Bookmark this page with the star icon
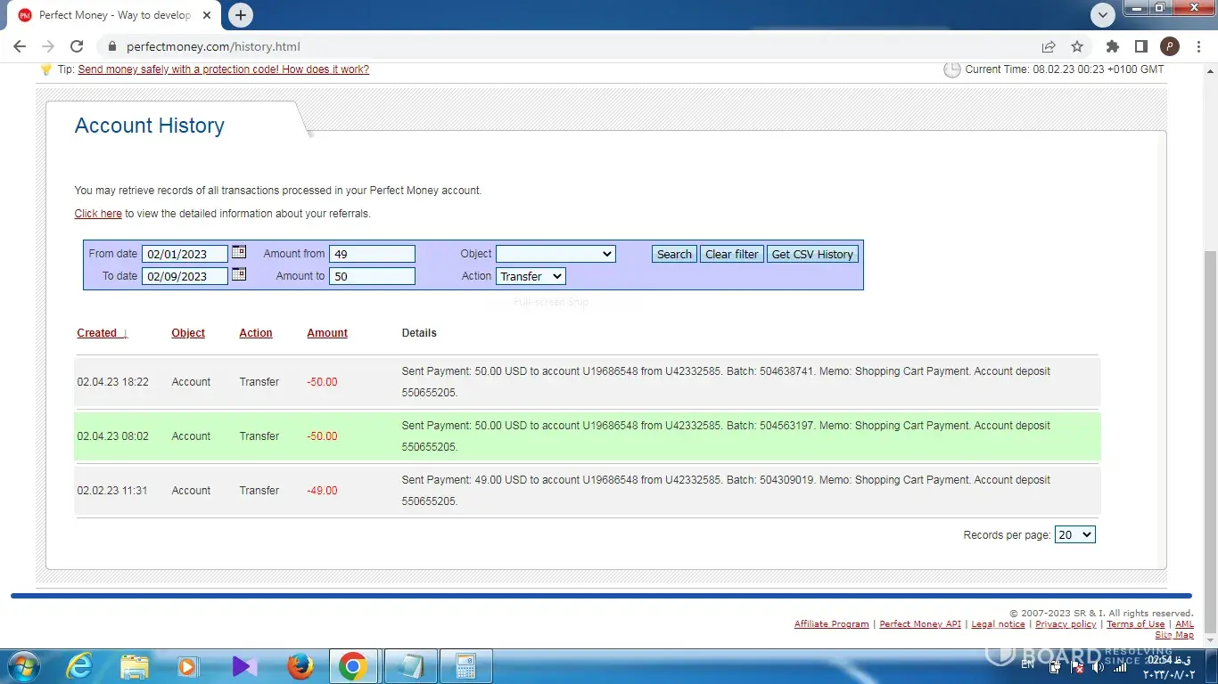Image resolution: width=1218 pixels, height=684 pixels. click(1077, 46)
